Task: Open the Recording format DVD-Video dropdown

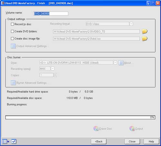Action: pos(131,24)
